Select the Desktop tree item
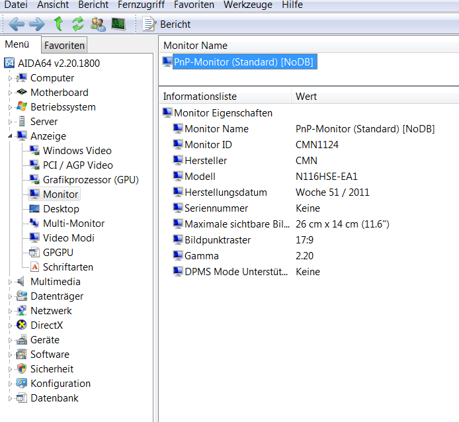 point(61,209)
